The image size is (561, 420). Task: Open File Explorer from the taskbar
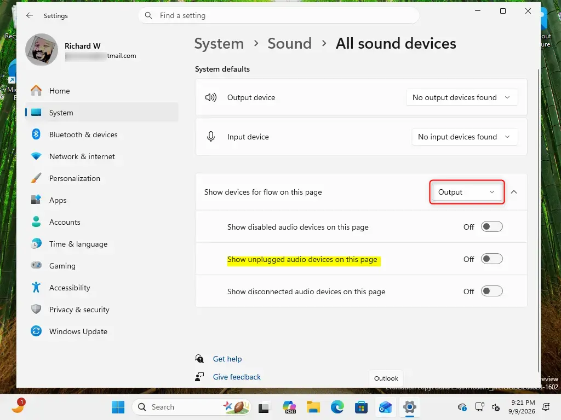click(313, 407)
